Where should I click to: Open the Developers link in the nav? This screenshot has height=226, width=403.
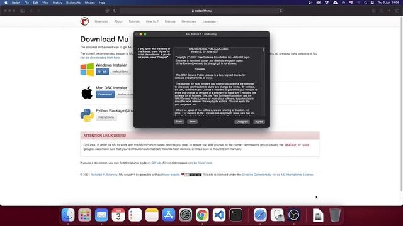coord(189,21)
